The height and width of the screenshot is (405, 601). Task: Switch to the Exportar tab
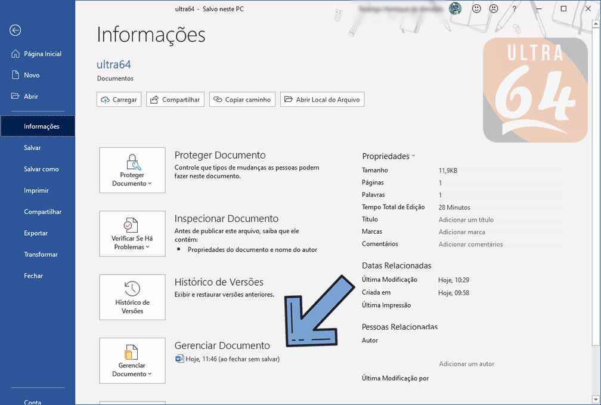[x=36, y=233]
